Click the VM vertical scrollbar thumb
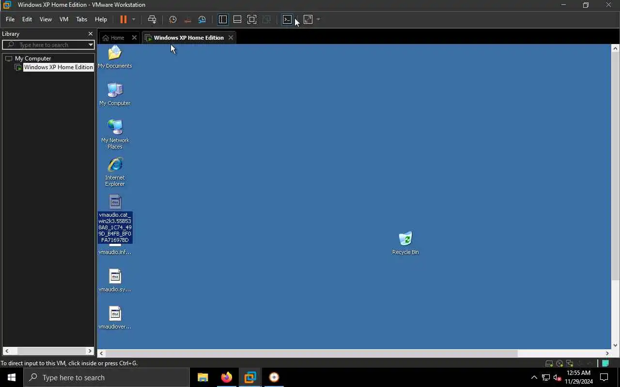 [615, 167]
